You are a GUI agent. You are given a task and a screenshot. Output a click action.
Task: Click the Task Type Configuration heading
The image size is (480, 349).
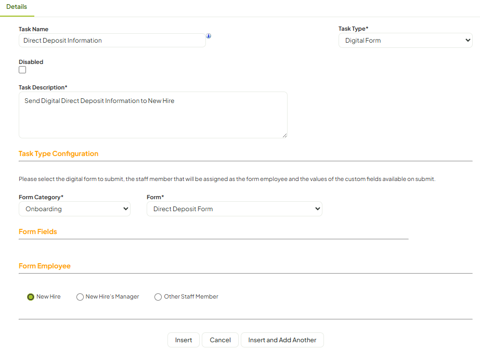click(58, 153)
